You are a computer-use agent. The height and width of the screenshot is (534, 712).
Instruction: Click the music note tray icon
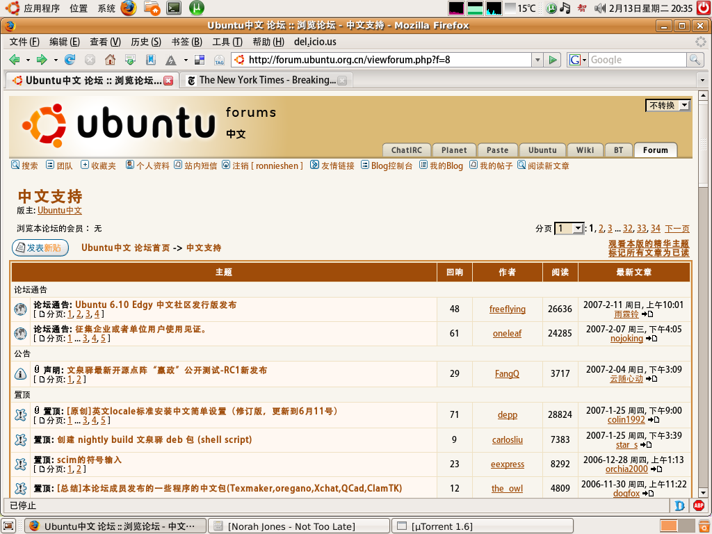(x=565, y=8)
